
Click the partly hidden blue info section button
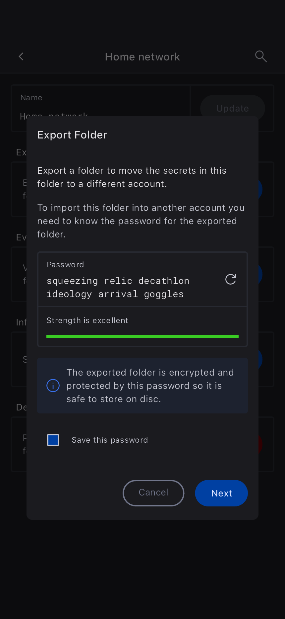coord(260,359)
